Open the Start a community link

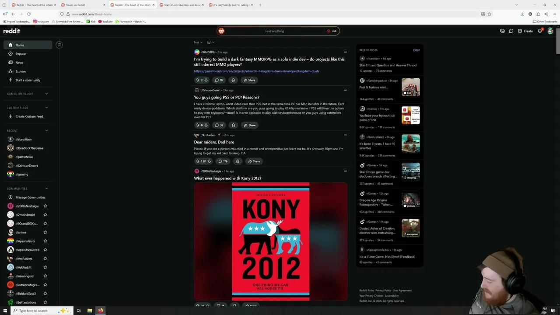[x=28, y=80]
